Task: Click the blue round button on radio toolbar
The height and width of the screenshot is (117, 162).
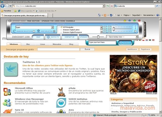Action: pos(130,21)
